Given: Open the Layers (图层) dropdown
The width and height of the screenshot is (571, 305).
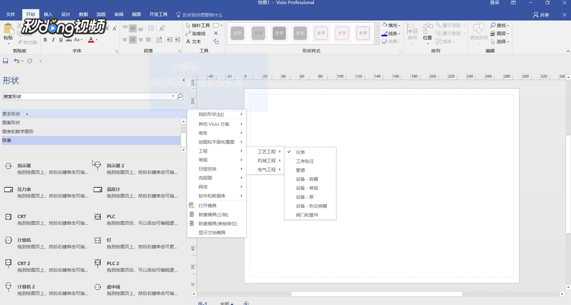Looking at the screenshot, I should pyautogui.click(x=499, y=34).
